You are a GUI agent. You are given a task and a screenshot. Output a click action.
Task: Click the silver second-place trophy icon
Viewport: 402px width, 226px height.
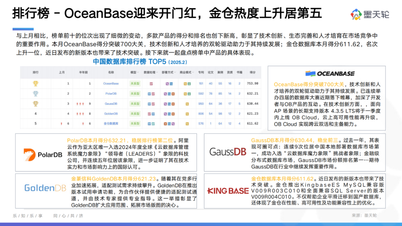click(x=36, y=93)
